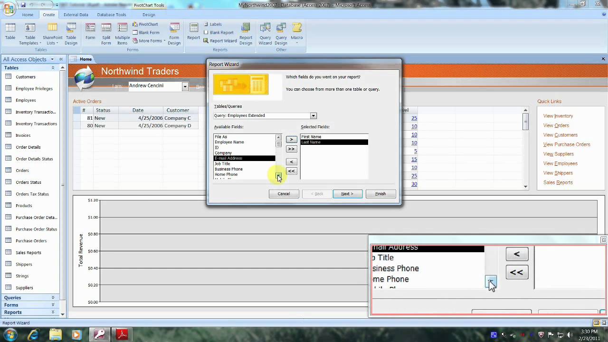Expand the Forms group
Viewport: 608px width, 342px height.
[x=53, y=305]
